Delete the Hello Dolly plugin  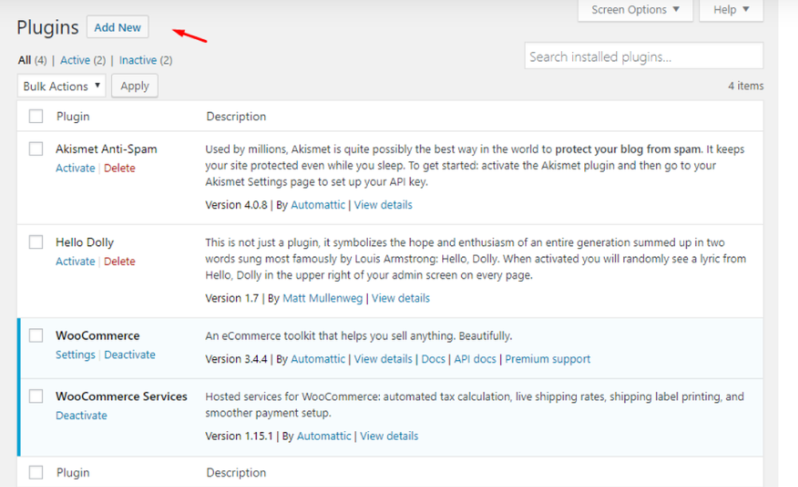click(x=120, y=261)
